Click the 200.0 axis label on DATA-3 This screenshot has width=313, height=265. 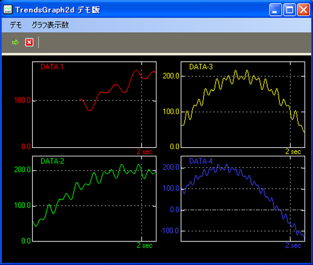coord(171,76)
